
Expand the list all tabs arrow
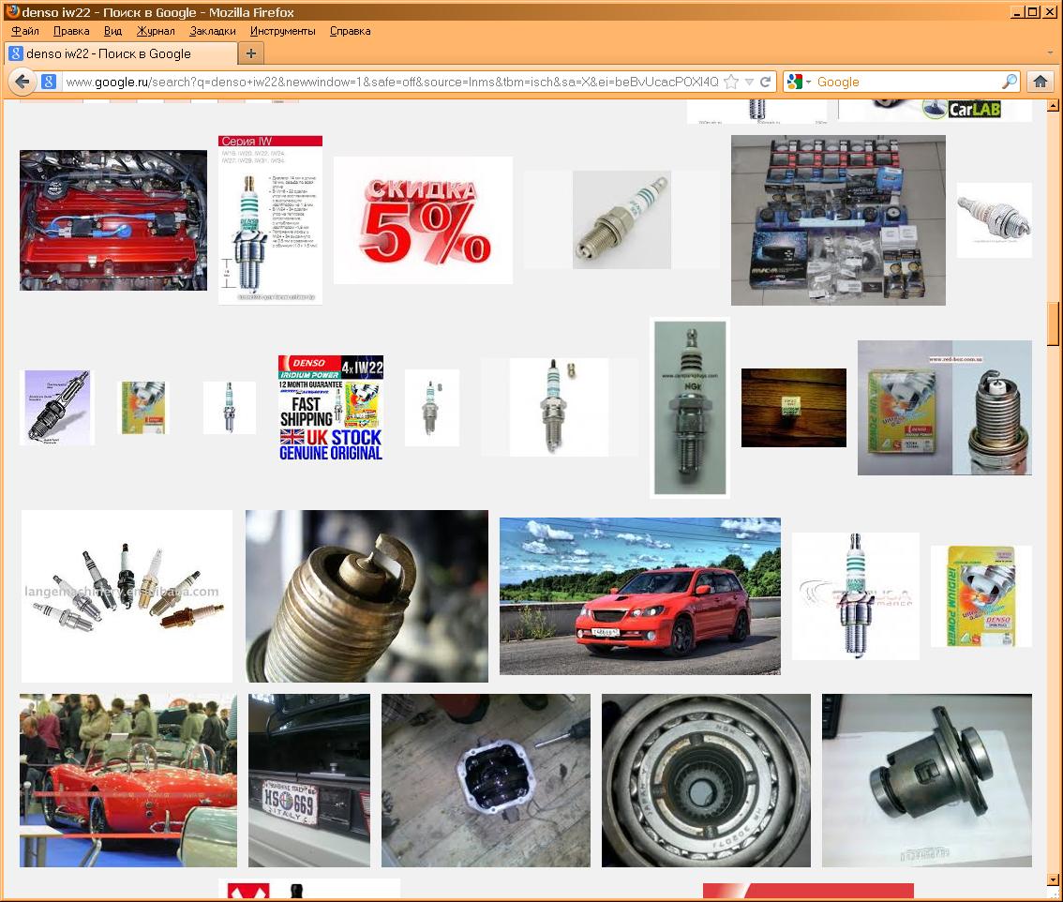pos(1050,53)
